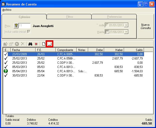Screen dimensions: 156x128
Task: Click the envelope icon in toolbar
Action: click(50, 44)
